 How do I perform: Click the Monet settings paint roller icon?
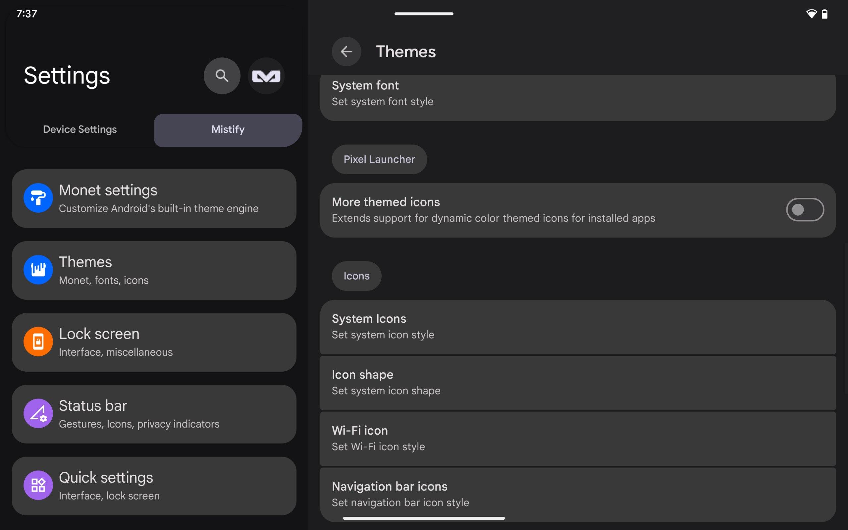38,198
